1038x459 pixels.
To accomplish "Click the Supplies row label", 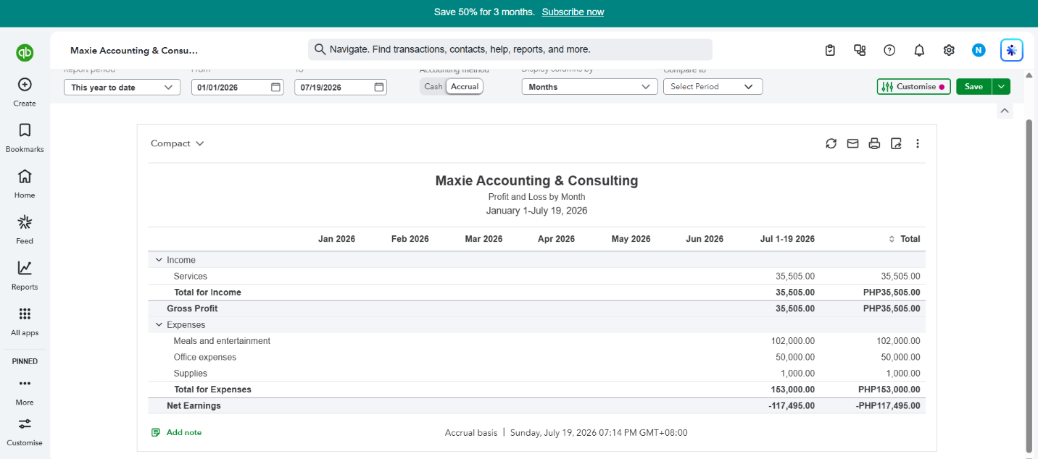I will click(191, 374).
